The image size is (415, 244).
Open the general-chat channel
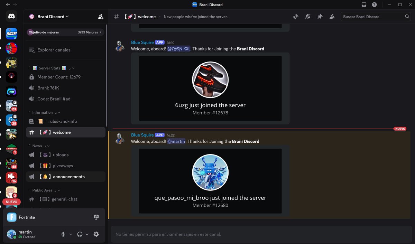pos(66,199)
